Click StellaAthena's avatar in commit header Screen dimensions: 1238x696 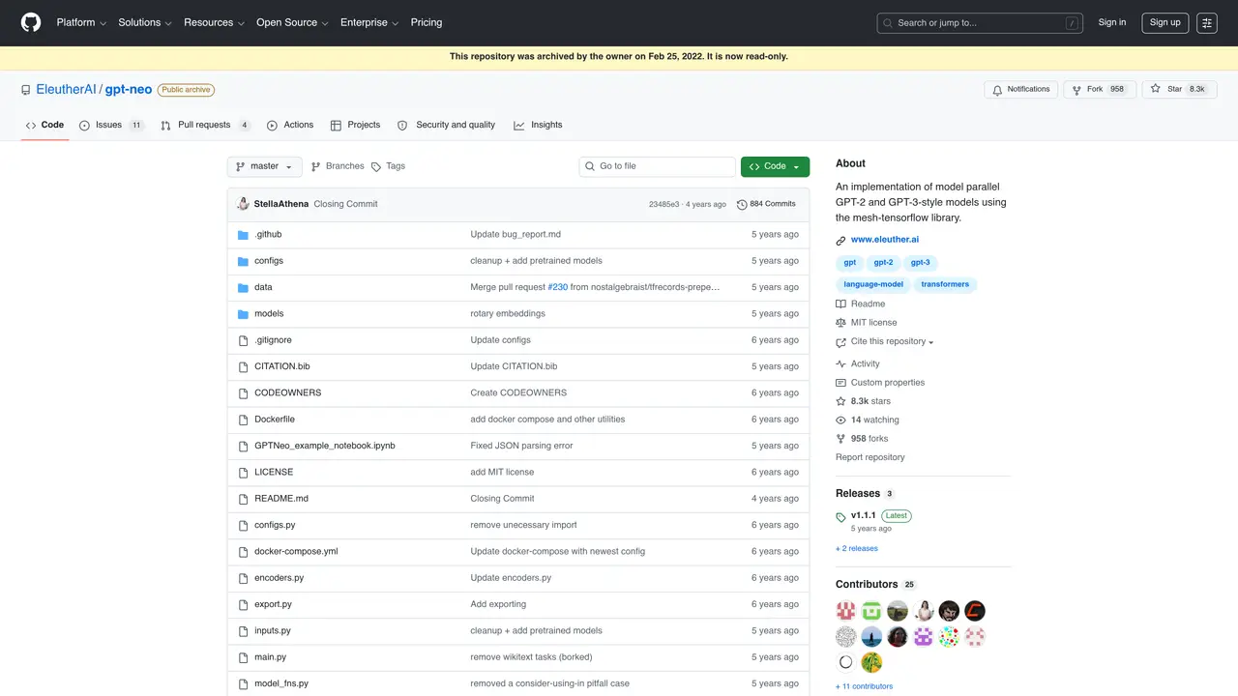tap(243, 204)
